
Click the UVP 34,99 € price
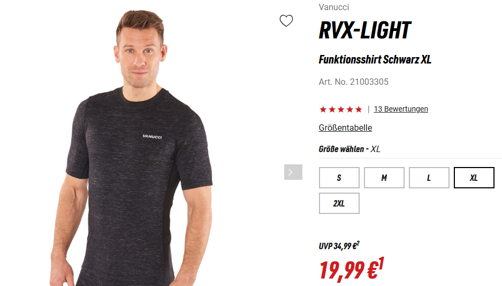(338, 246)
